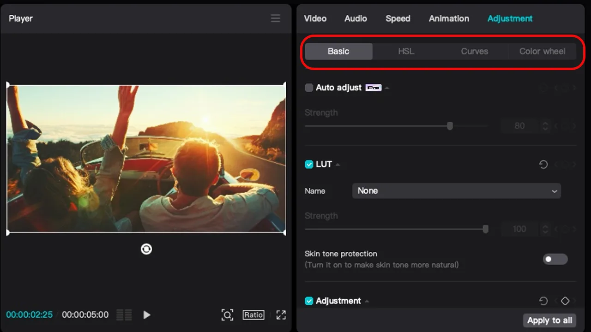Collapse the Adjustment section arrow

367,301
